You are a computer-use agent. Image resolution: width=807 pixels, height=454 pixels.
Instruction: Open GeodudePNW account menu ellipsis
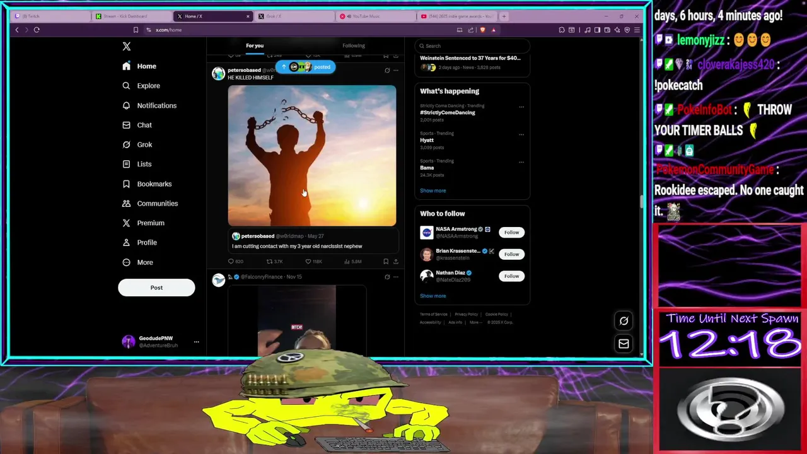pyautogui.click(x=196, y=342)
